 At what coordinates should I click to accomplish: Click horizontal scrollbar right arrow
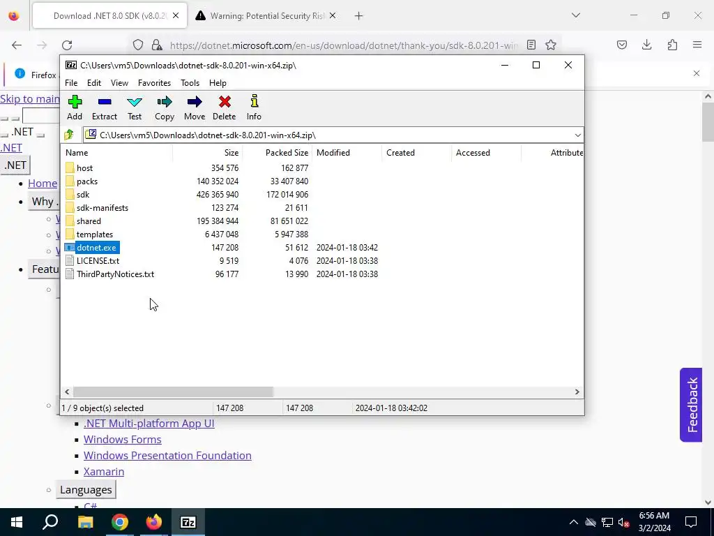(577, 392)
